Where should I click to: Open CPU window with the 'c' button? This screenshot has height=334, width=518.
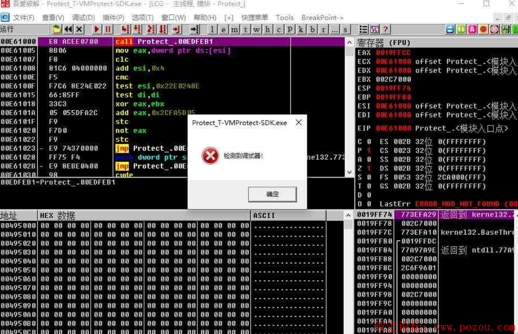pyautogui.click(x=279, y=29)
